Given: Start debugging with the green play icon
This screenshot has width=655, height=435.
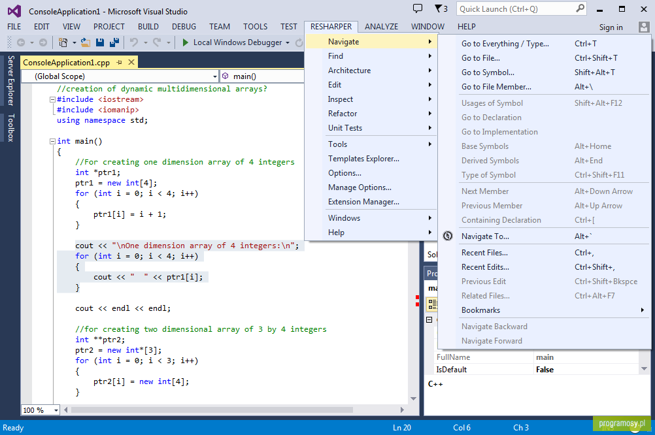Looking at the screenshot, I should (185, 42).
